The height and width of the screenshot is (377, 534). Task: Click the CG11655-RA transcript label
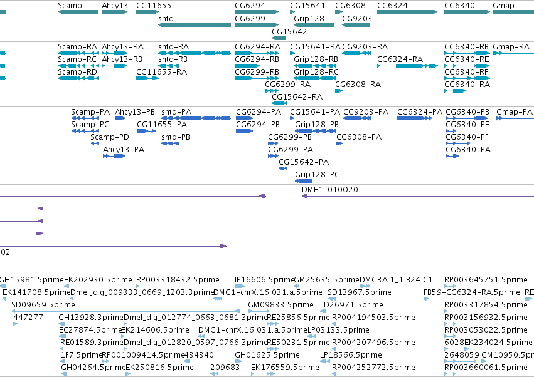[161, 72]
